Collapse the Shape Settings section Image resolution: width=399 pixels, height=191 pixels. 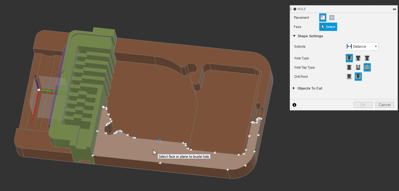tap(294, 36)
